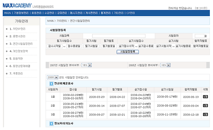
Task: Open the MAIN menu in the navigation bar
Action: pos(8,13)
